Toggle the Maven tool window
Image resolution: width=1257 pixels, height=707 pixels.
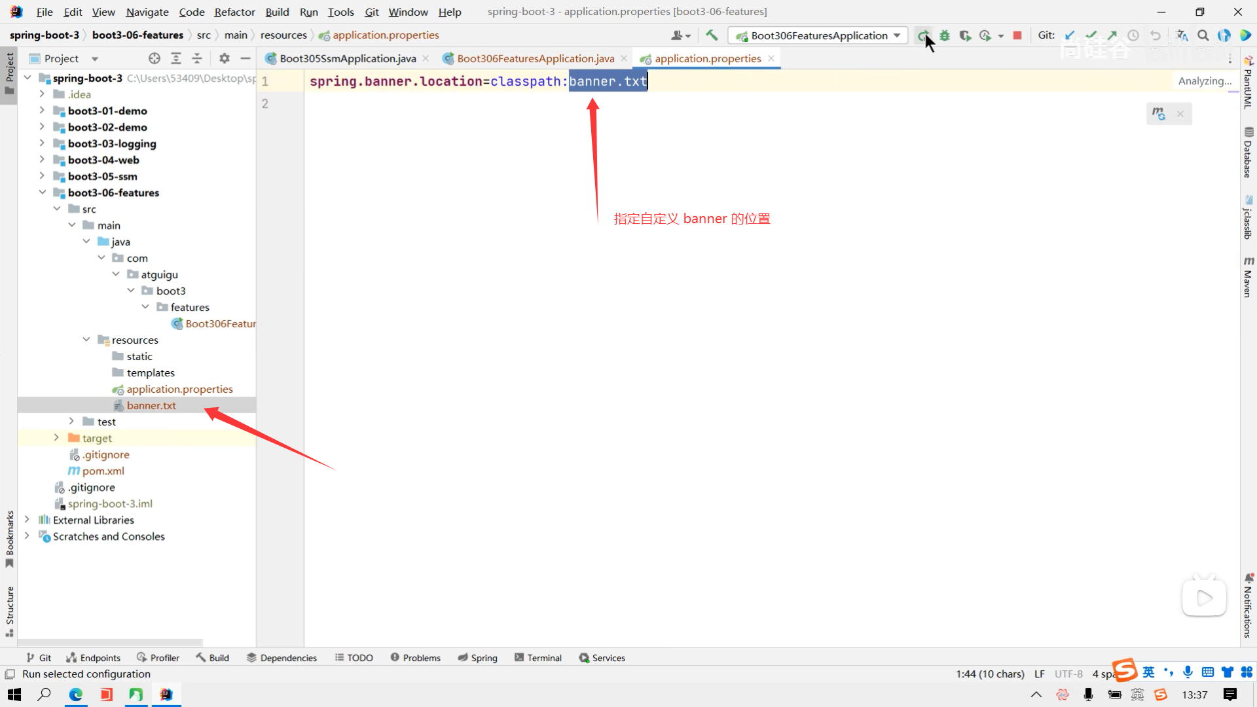click(x=1248, y=278)
